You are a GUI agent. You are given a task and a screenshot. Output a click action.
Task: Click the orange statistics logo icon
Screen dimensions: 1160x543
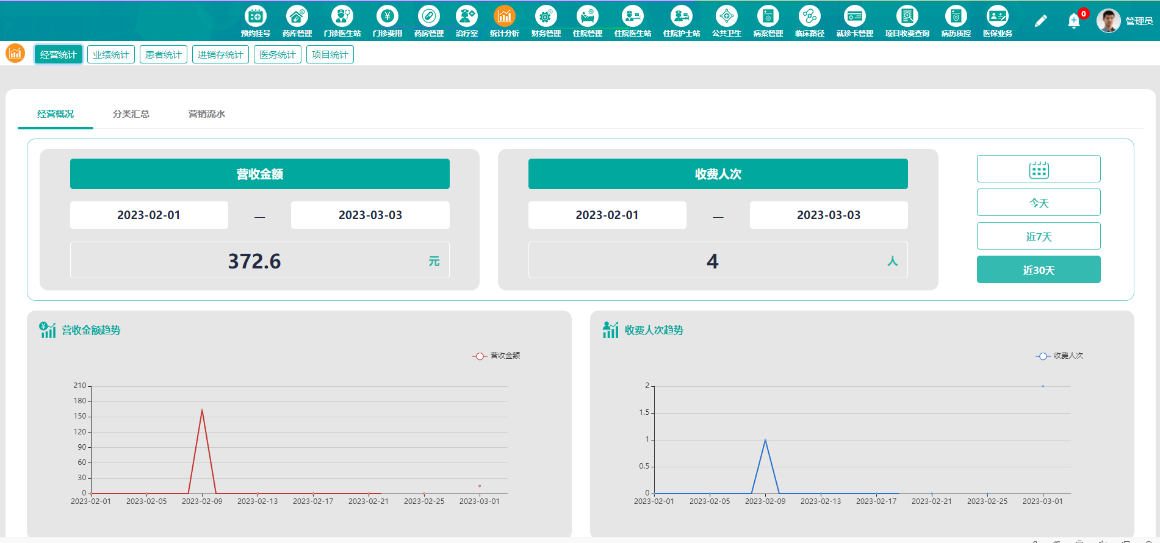click(15, 54)
